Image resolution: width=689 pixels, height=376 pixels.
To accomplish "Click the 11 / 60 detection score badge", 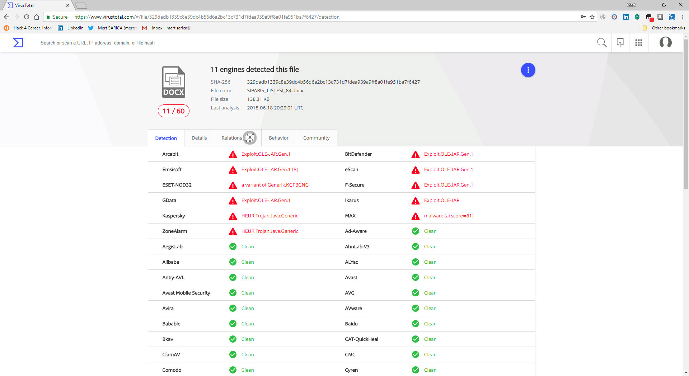I will click(174, 111).
